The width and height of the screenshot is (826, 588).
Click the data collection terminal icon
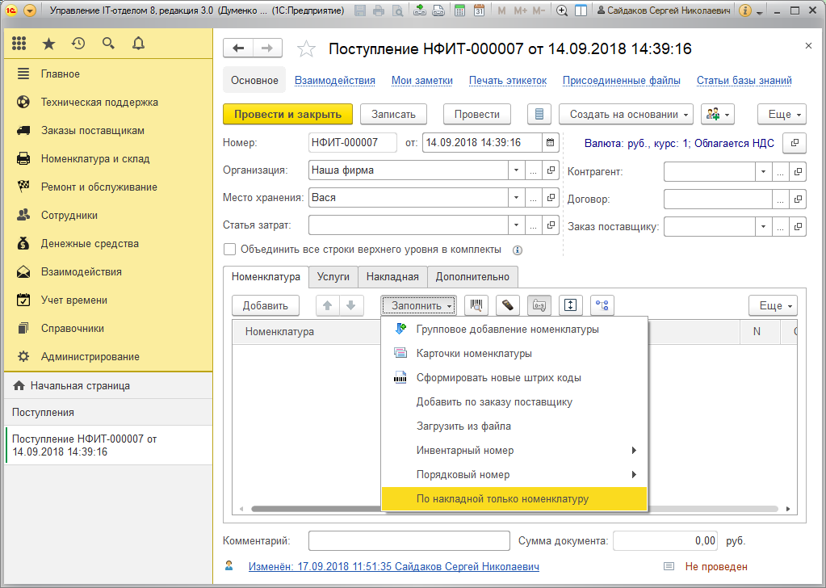coord(507,305)
